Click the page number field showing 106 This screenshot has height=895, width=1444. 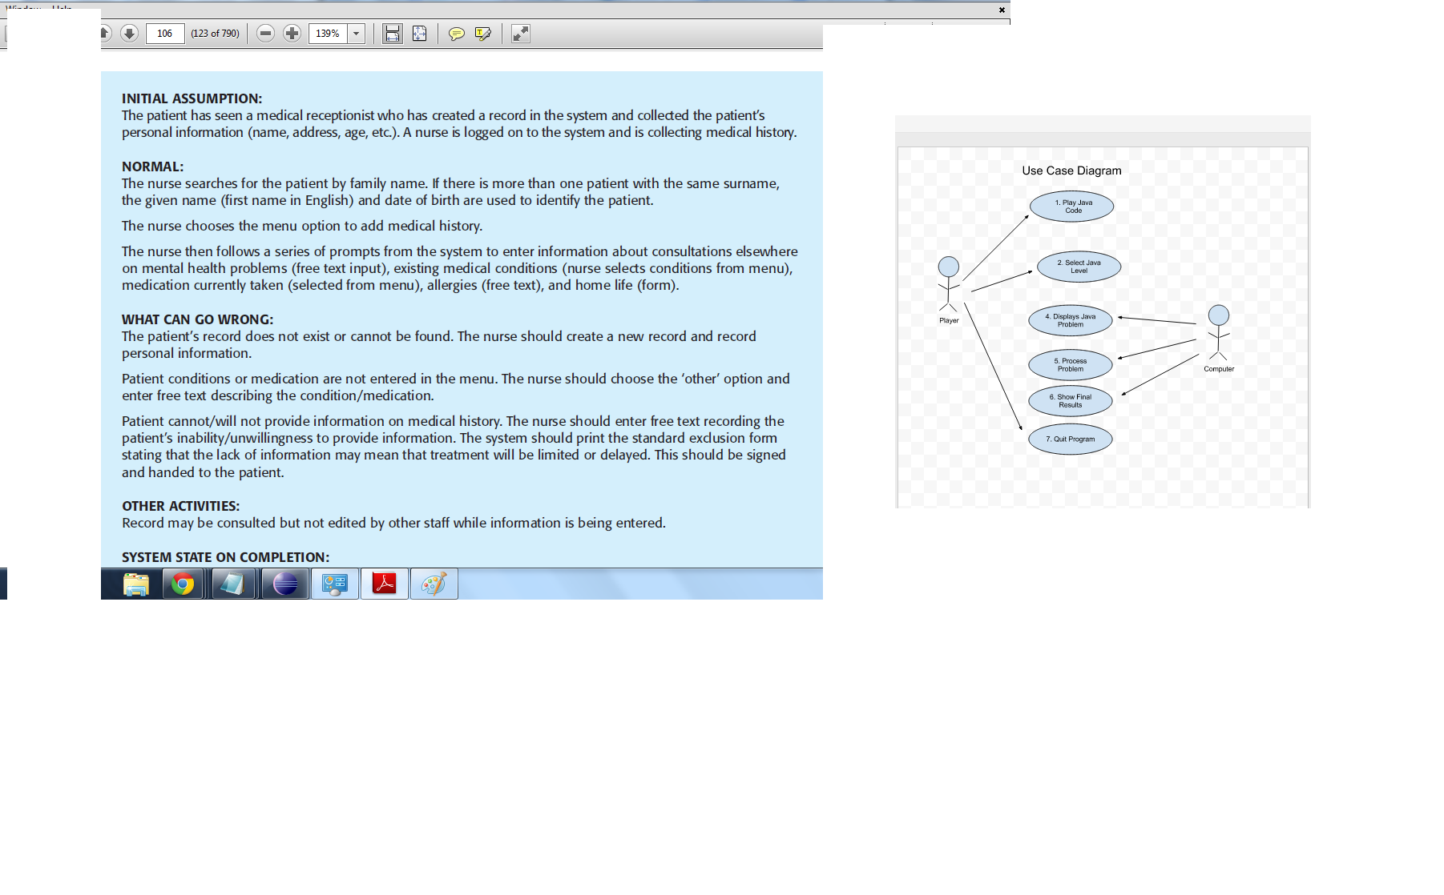pyautogui.click(x=165, y=34)
